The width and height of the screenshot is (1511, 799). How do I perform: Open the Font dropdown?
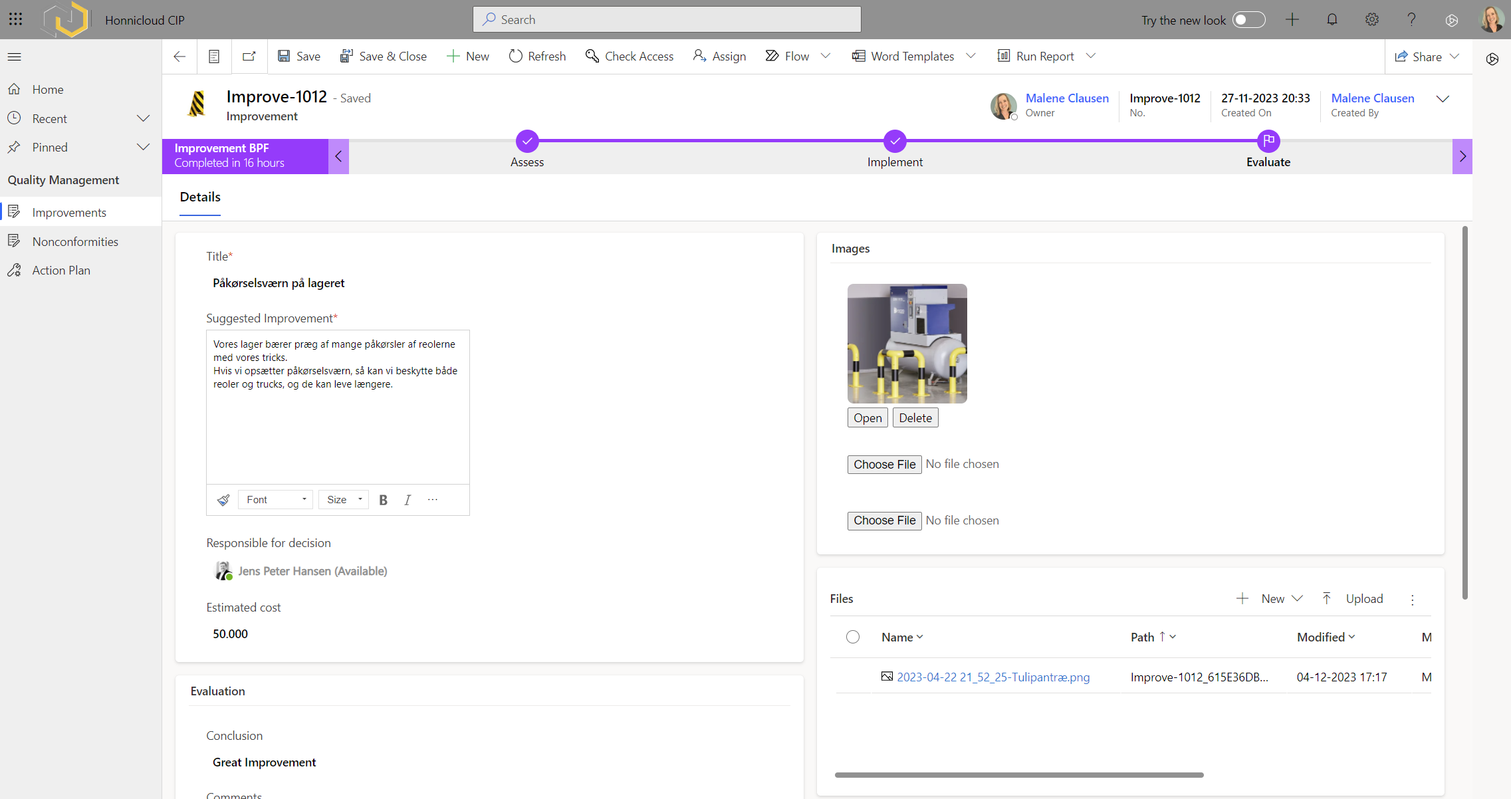click(x=275, y=500)
